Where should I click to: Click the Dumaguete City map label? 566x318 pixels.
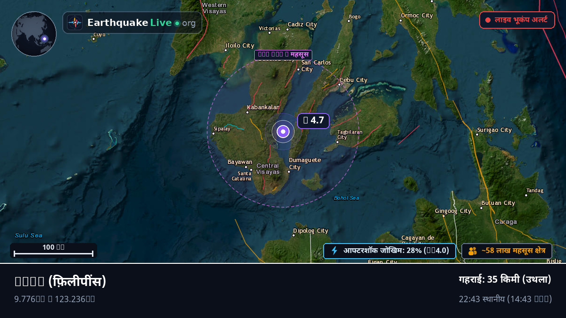point(305,163)
